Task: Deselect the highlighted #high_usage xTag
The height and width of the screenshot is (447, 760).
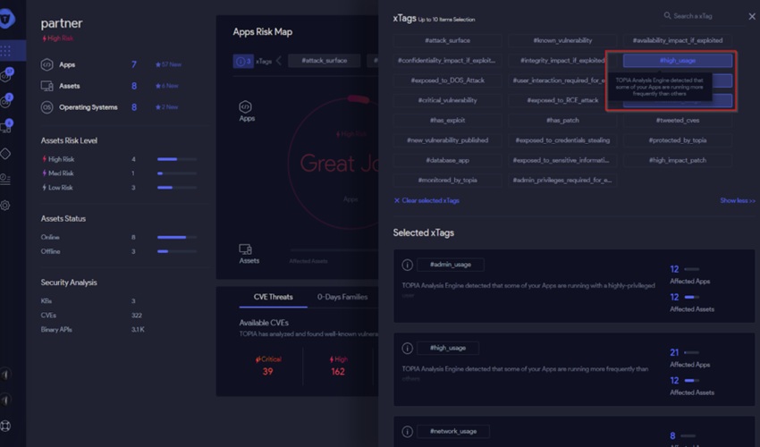Action: (x=677, y=61)
